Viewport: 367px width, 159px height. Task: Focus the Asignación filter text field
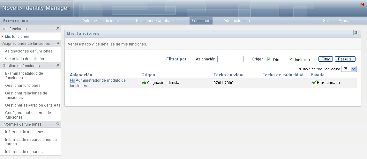coord(230,59)
